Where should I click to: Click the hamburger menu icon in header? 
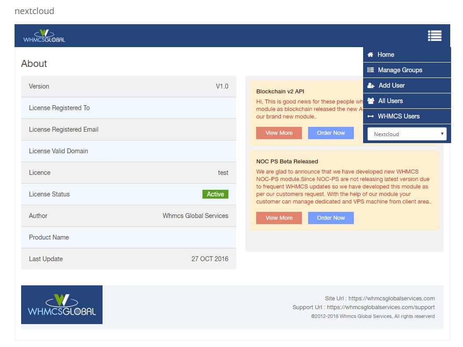[434, 36]
